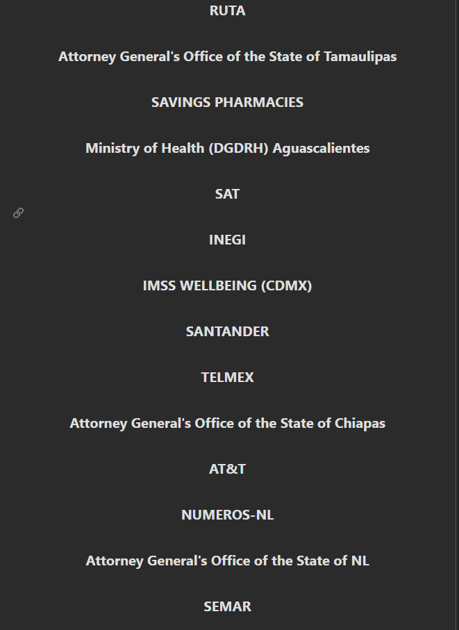Select the RUTA heading
Screen dimensions: 459x630
(227, 11)
